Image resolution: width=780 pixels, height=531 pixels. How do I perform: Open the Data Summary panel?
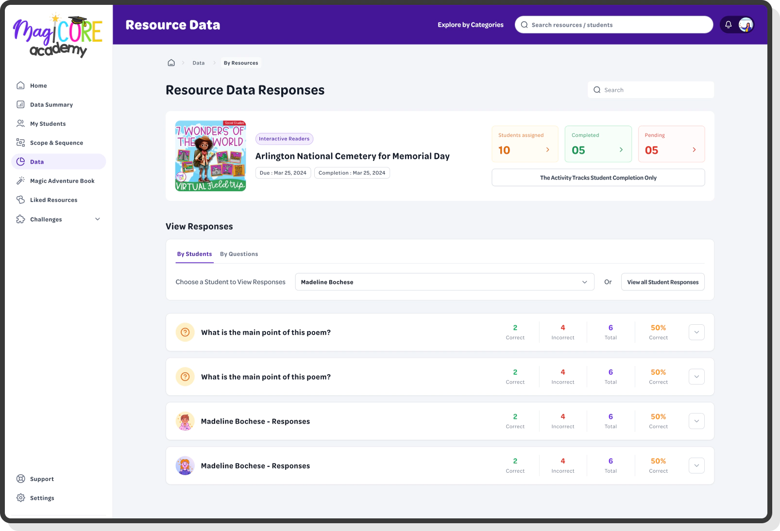click(x=51, y=104)
